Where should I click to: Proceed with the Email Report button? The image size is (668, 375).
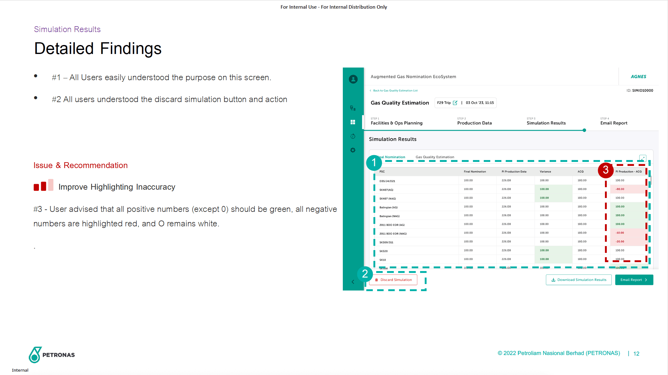click(x=634, y=280)
